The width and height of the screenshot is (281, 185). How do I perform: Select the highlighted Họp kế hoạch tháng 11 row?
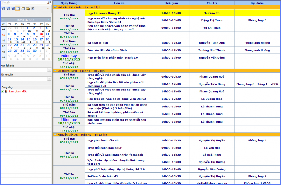coord(182,13)
